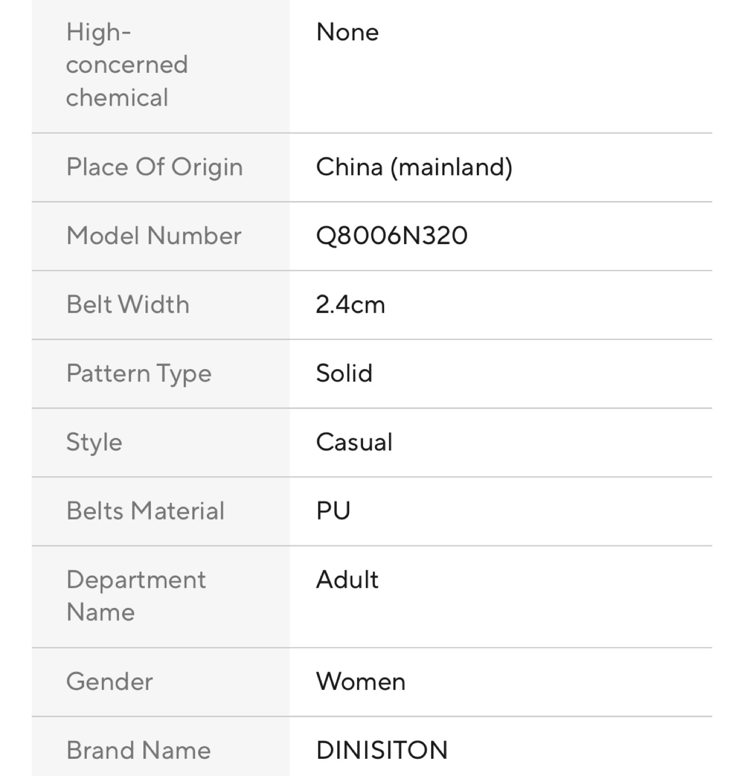Click the "Pattern Type" label
The width and height of the screenshot is (744, 776).
139,373
